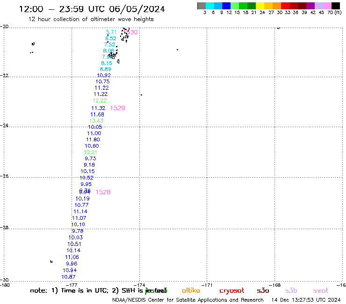Click the 's3b' satellite legend label
Image resolution: width=346 pixels, height=304 pixels.
coord(291,290)
